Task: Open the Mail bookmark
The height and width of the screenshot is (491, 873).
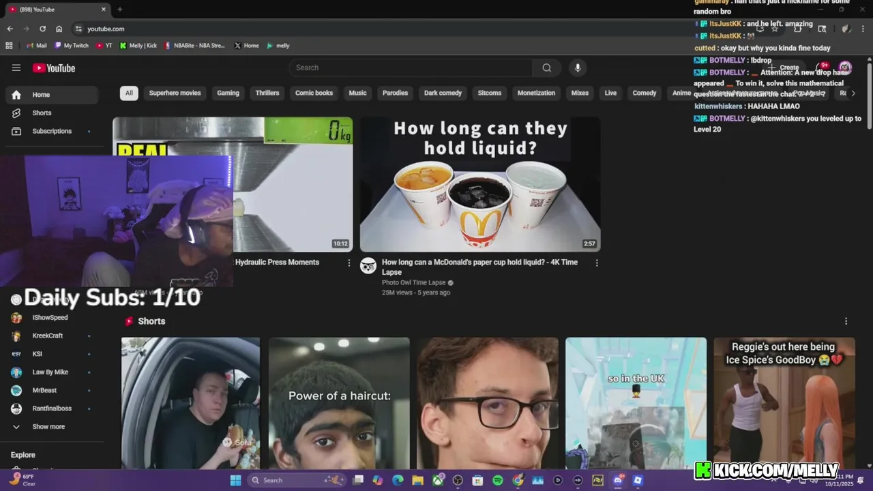Action: click(36, 46)
